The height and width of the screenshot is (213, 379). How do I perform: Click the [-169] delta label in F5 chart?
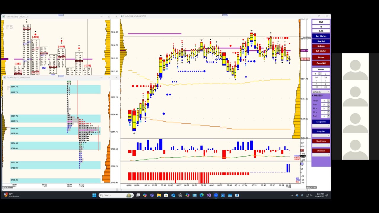61,47
